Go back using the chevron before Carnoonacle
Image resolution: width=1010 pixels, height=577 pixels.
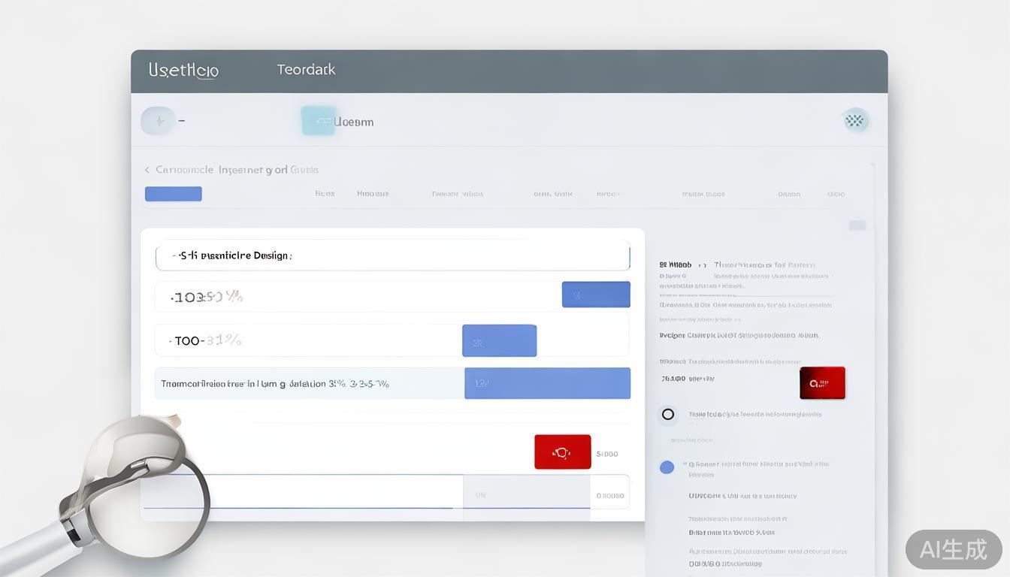tap(147, 170)
